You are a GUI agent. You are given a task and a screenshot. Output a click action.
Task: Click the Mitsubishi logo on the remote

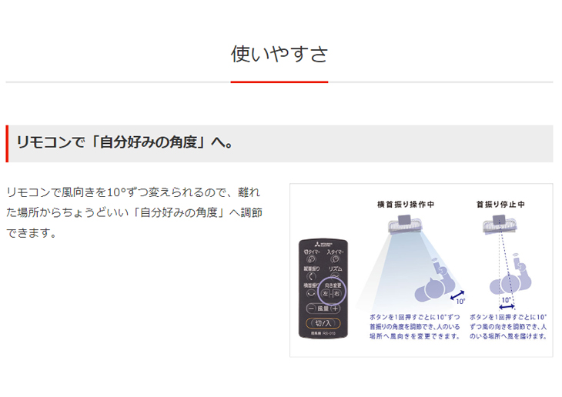coord(323,245)
